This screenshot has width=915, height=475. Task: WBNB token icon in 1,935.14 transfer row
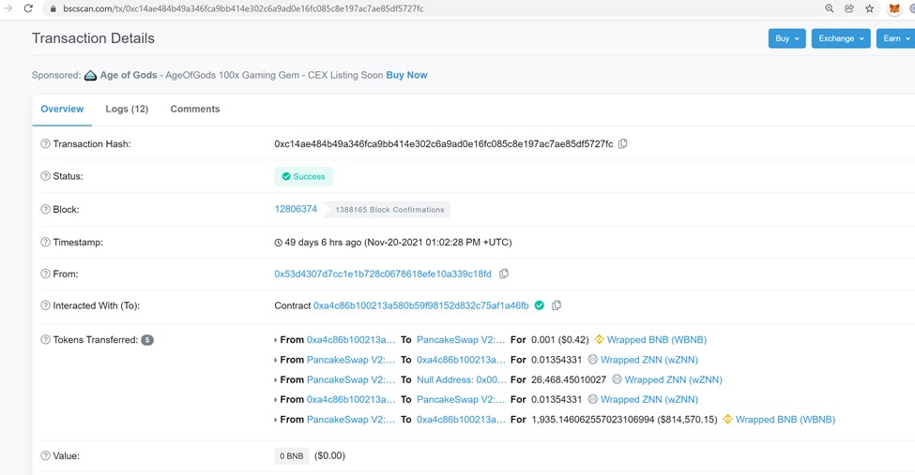[x=727, y=420]
